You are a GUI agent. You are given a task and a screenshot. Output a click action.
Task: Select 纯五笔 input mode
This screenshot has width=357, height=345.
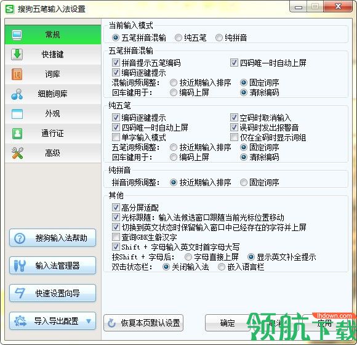coord(190,38)
